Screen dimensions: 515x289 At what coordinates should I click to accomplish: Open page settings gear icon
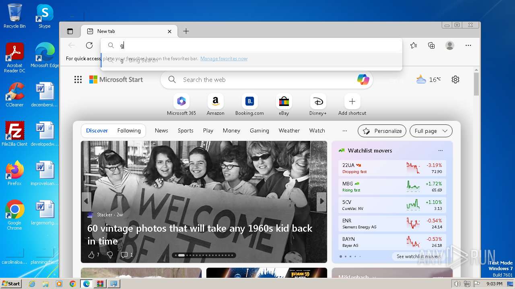coord(455,79)
